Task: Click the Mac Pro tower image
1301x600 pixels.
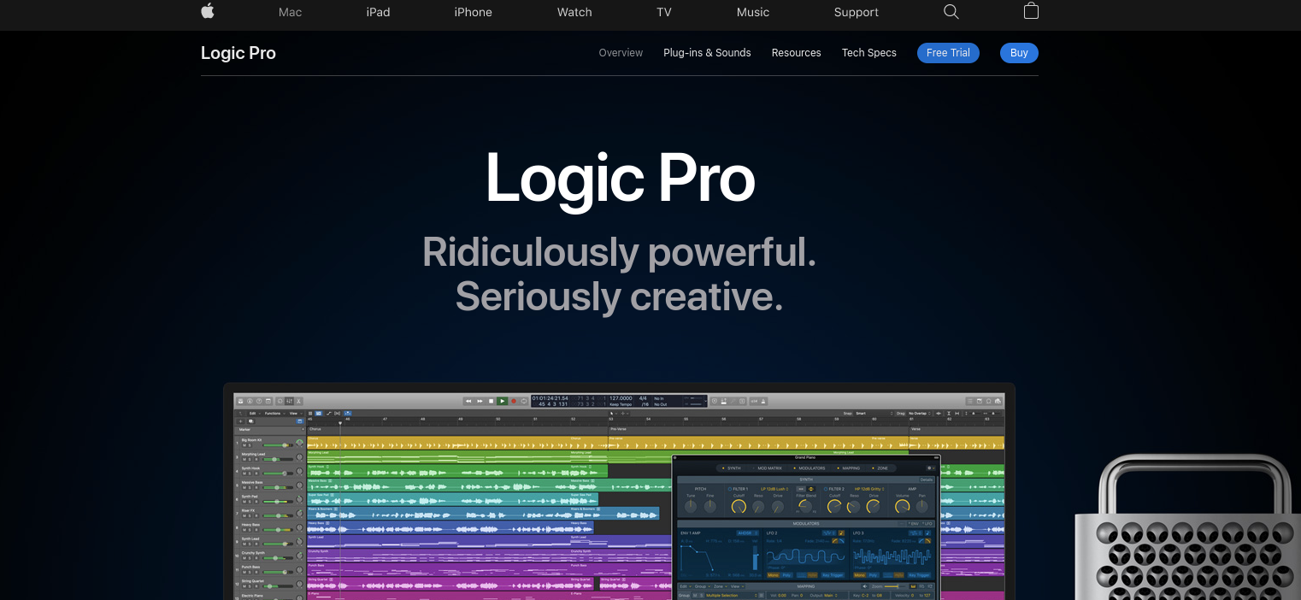Action: tap(1188, 527)
